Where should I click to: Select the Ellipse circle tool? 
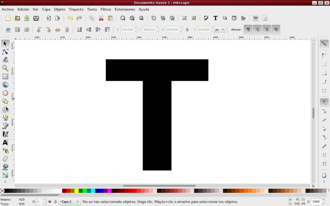coord(5,93)
